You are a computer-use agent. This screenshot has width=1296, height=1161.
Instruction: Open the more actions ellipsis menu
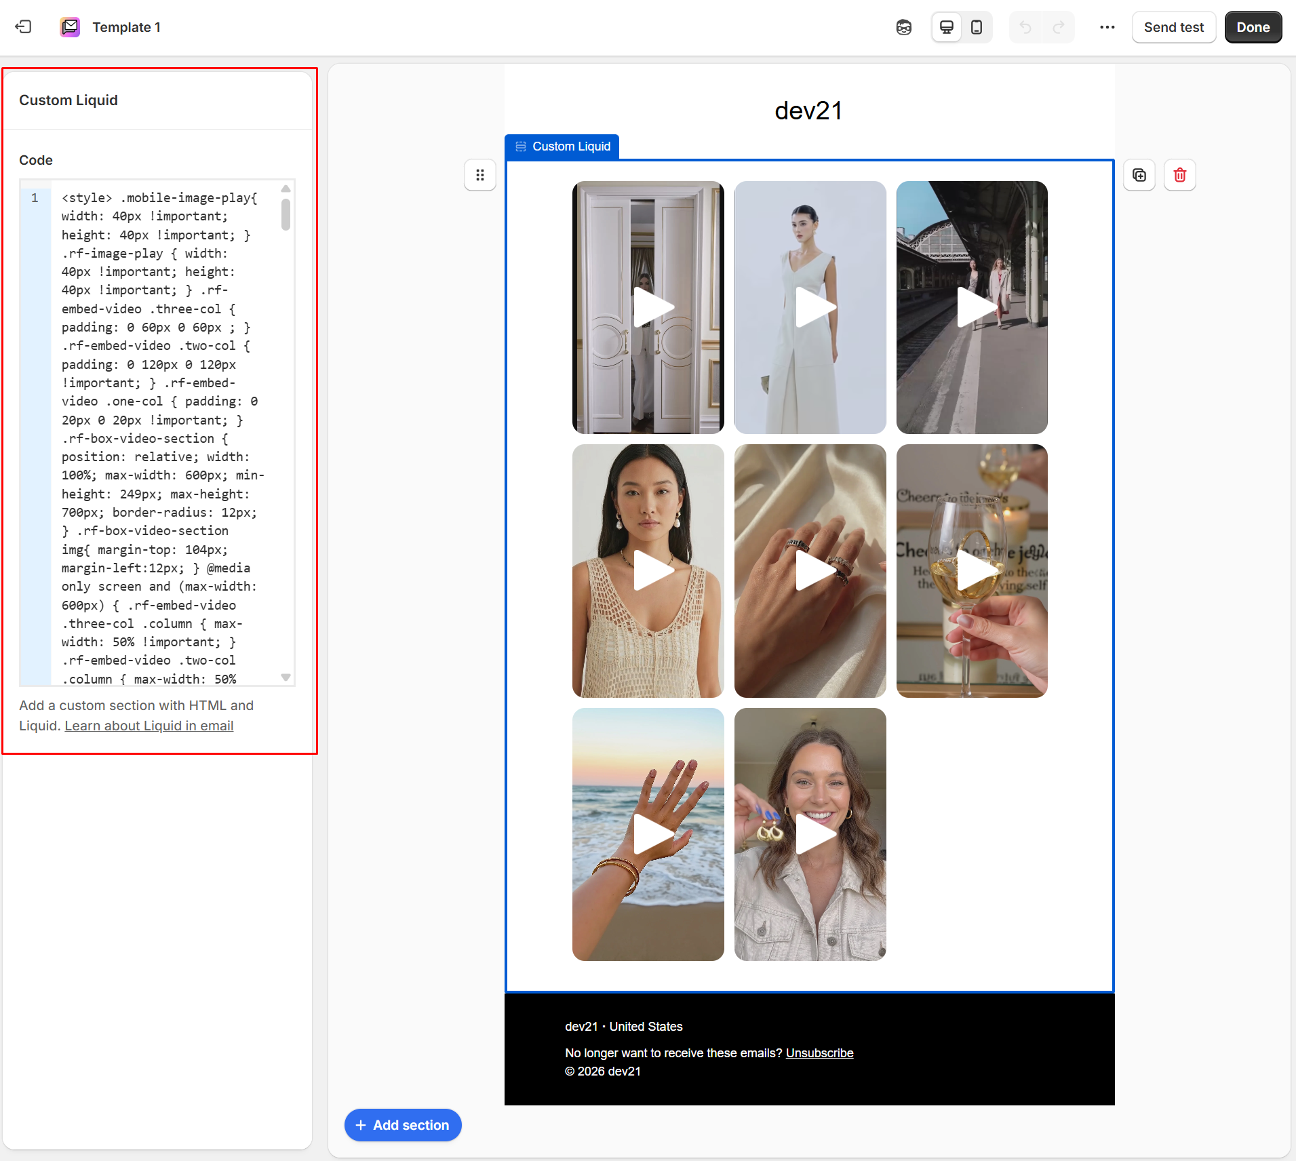1107,27
